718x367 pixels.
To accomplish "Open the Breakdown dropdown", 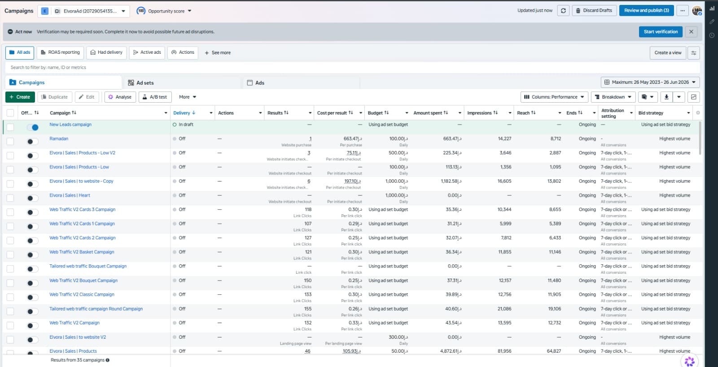I will 613,97.
